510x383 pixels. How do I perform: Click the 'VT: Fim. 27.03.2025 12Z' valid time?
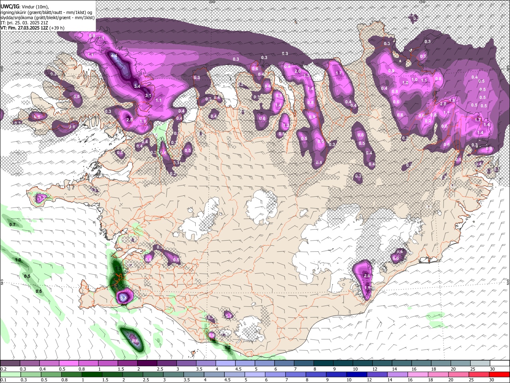pos(24,28)
